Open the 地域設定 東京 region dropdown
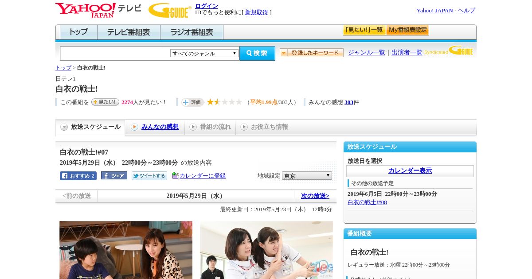Screen dimensions: 532x279 pyautogui.click(x=307, y=176)
